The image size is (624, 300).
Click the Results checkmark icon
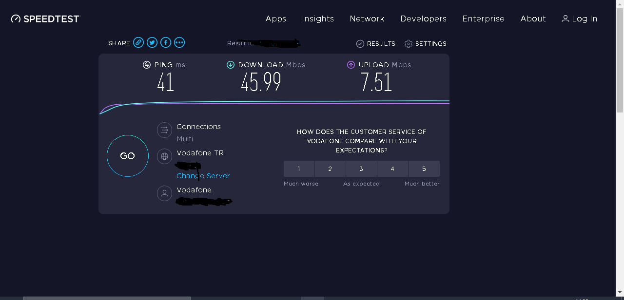360,44
